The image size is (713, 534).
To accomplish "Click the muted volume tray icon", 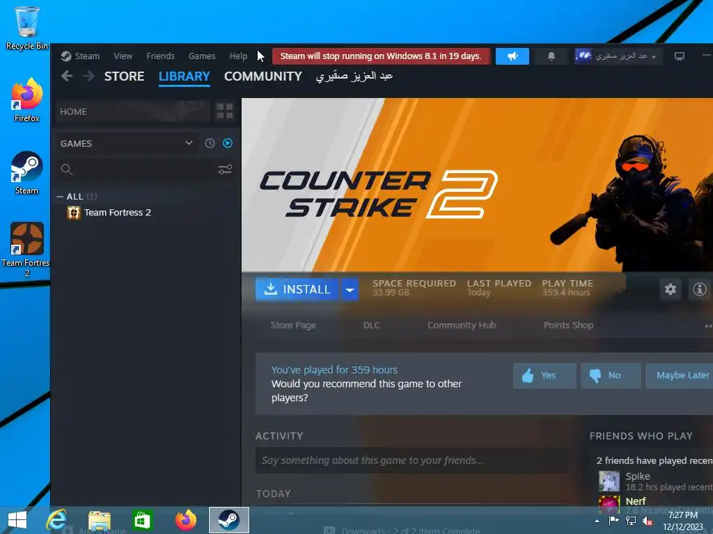I will click(648, 521).
